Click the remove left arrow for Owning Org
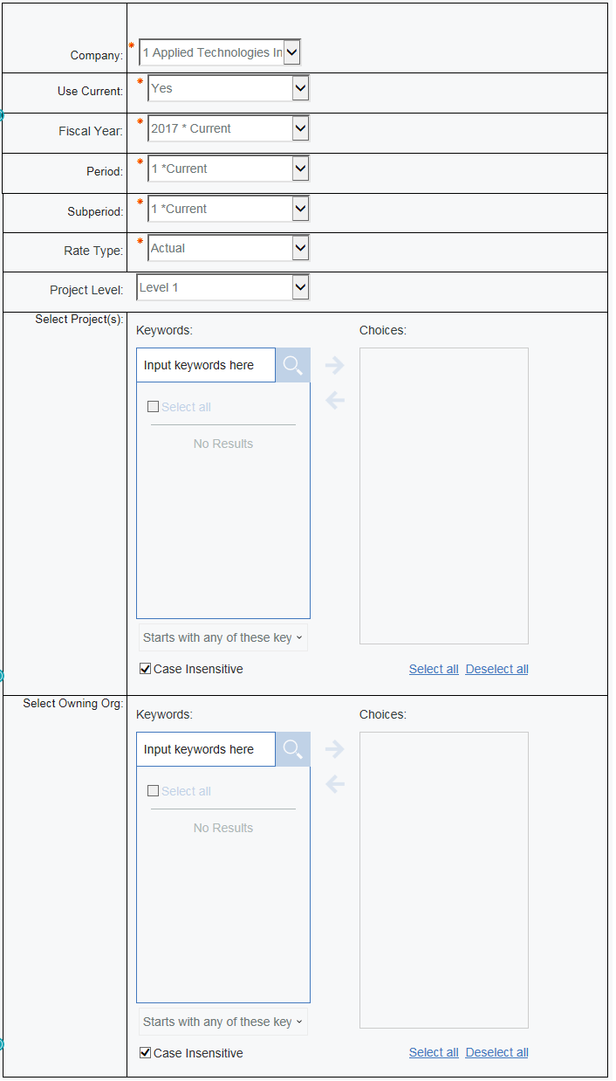Screen dimensions: 616x1081 334,785
